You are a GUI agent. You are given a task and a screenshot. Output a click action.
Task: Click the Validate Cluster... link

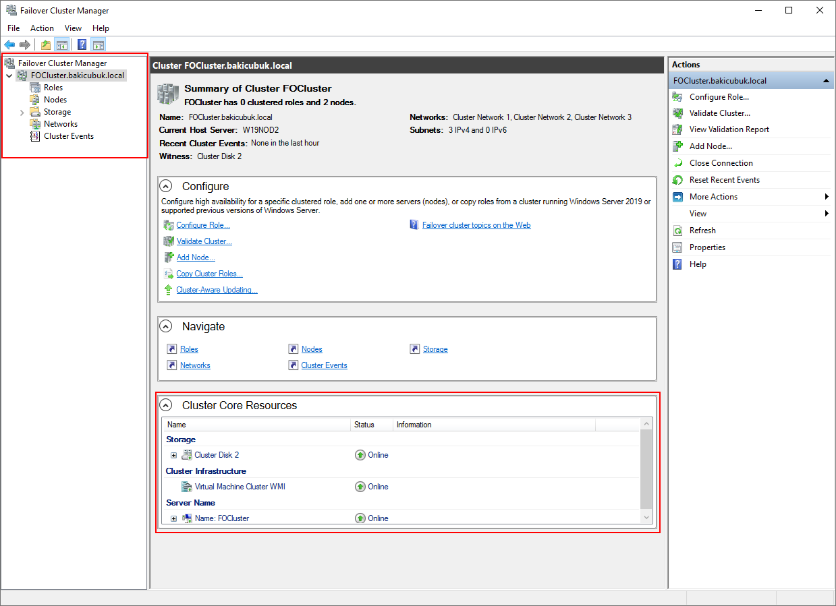204,241
